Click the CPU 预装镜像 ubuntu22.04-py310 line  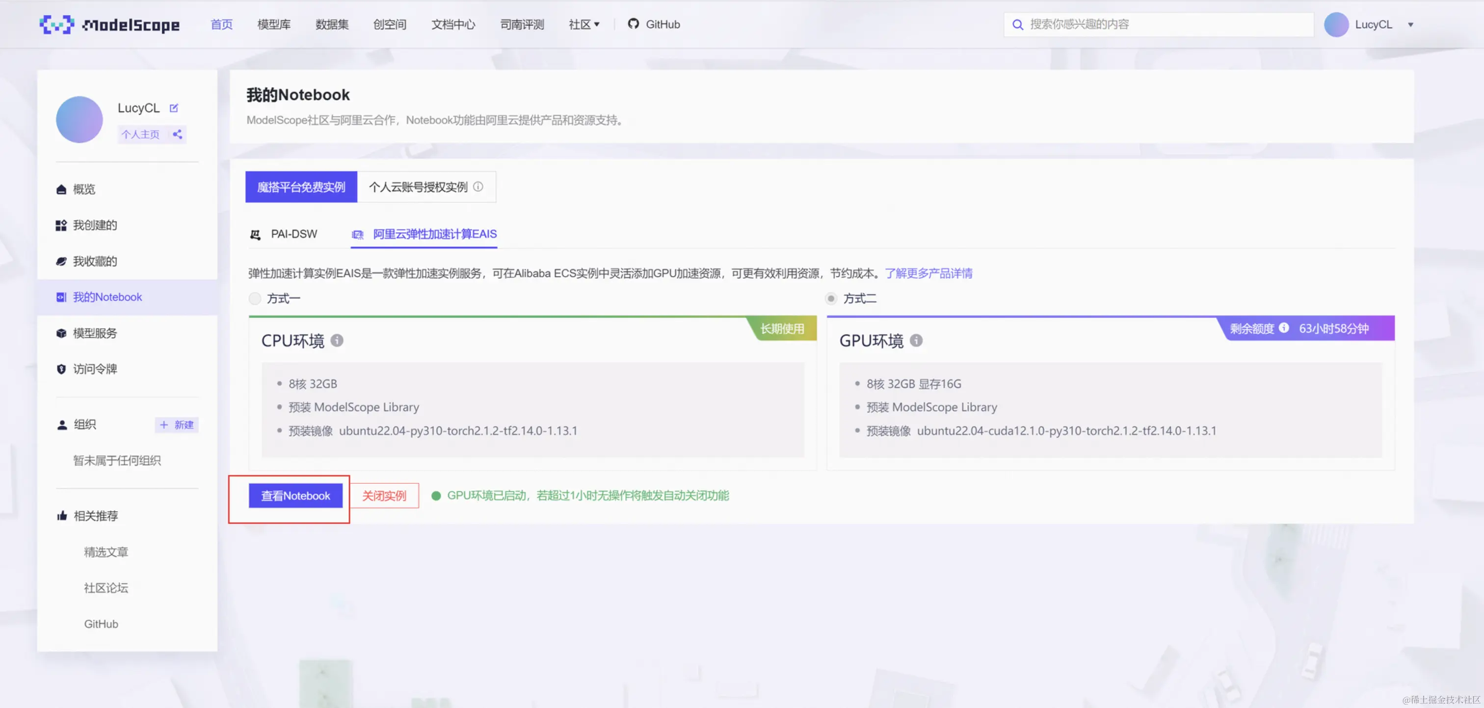[433, 430]
